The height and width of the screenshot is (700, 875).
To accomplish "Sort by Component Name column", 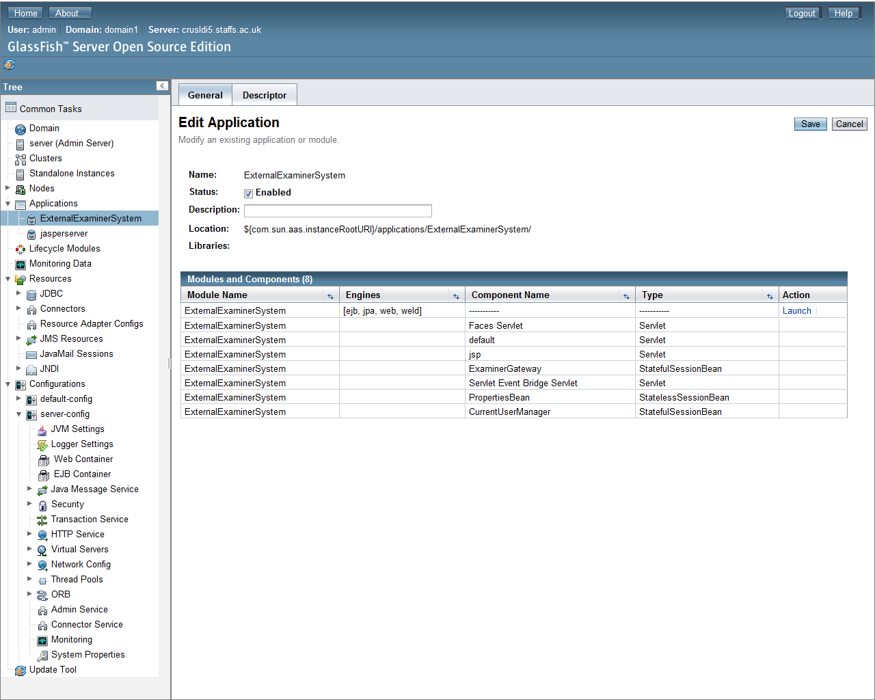I will (626, 296).
